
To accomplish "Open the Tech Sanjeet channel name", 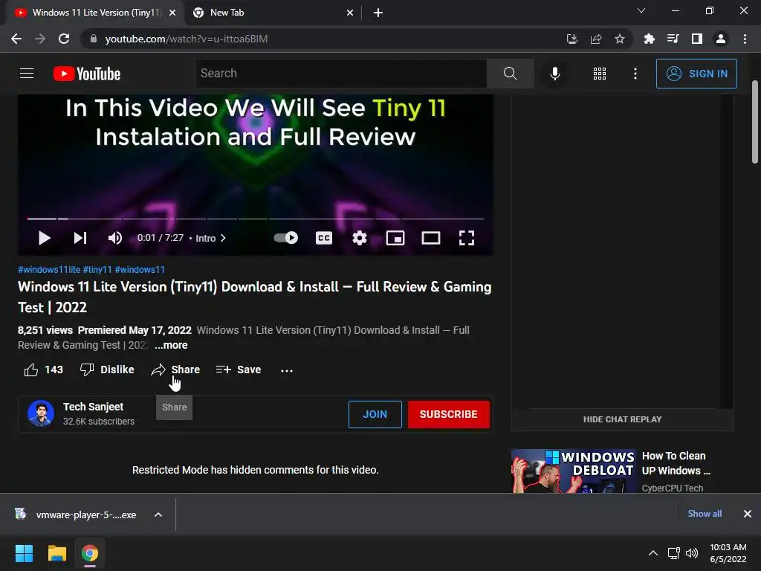I will tap(93, 407).
